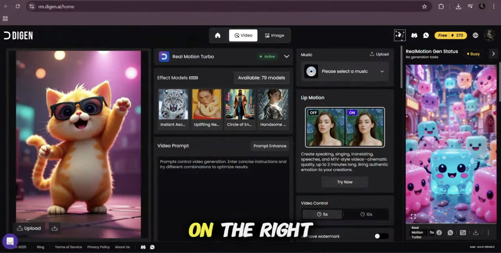The width and height of the screenshot is (501, 253).
Task: Click download icon beside cat image Upload
Action: pos(55,228)
